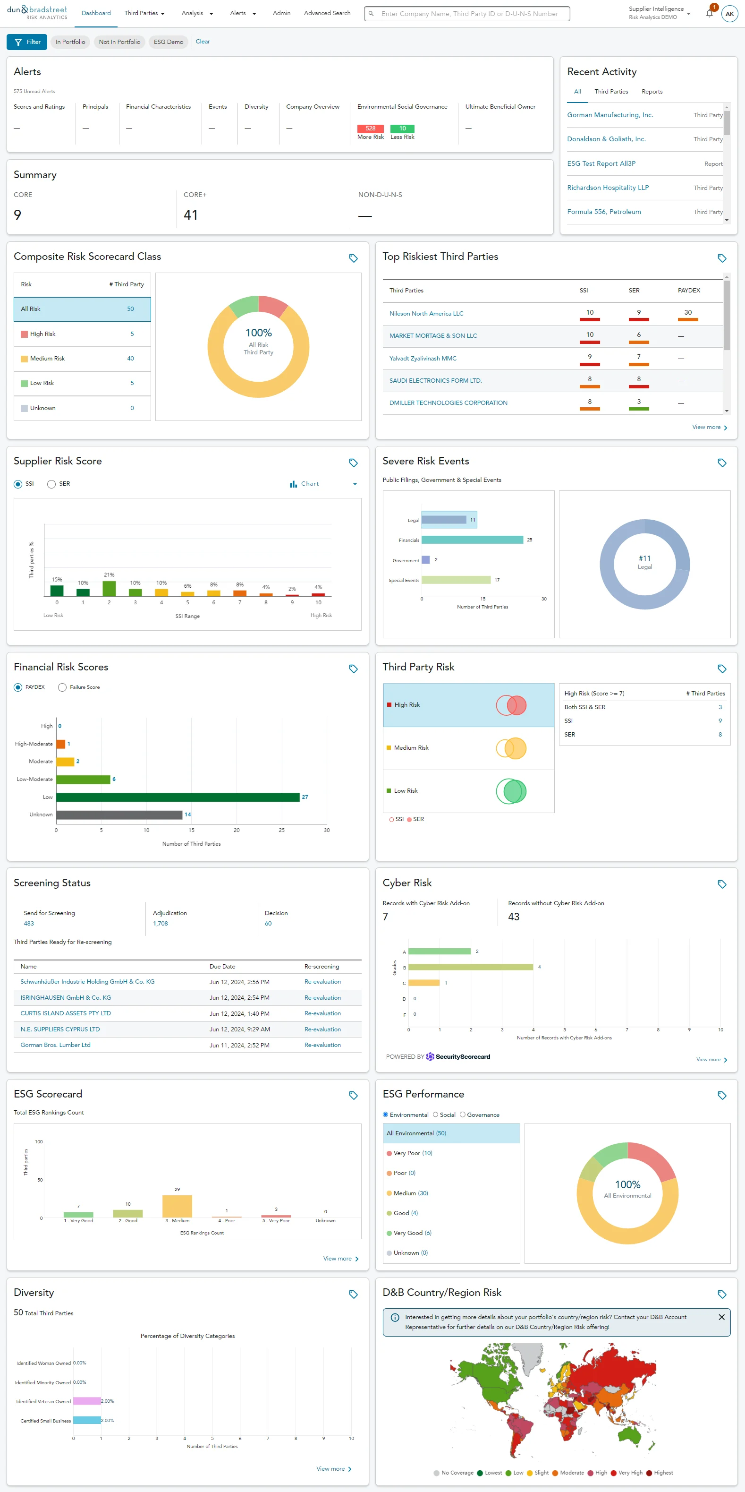The width and height of the screenshot is (745, 1492).
Task: Click tag icon on Cyber Risk
Action: tap(722, 884)
